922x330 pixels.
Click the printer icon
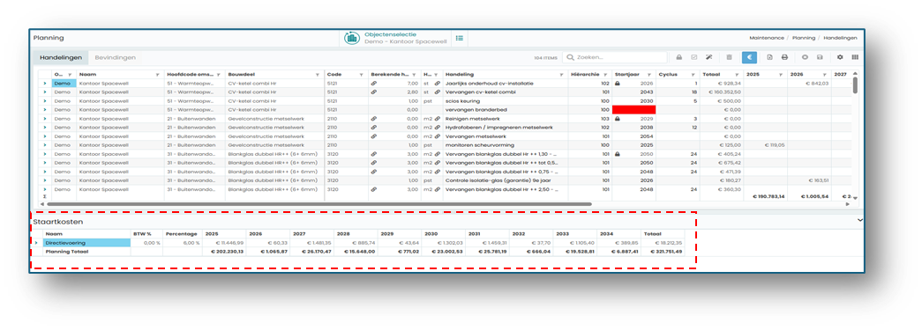point(784,57)
